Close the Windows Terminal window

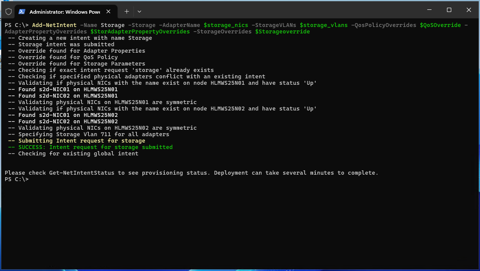pos(468,10)
